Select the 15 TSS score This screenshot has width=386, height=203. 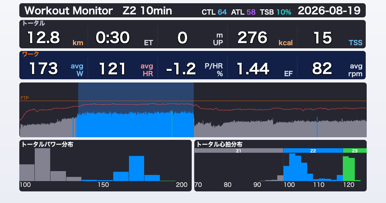click(322, 38)
